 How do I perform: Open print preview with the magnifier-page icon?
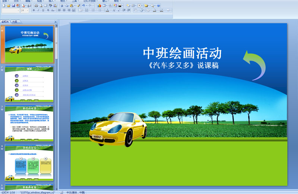point(41,6)
